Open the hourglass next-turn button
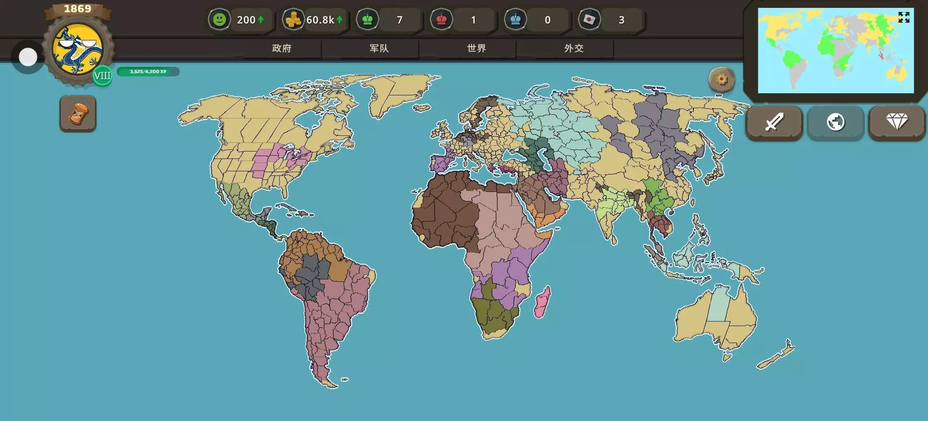The height and width of the screenshot is (421, 928). [78, 114]
